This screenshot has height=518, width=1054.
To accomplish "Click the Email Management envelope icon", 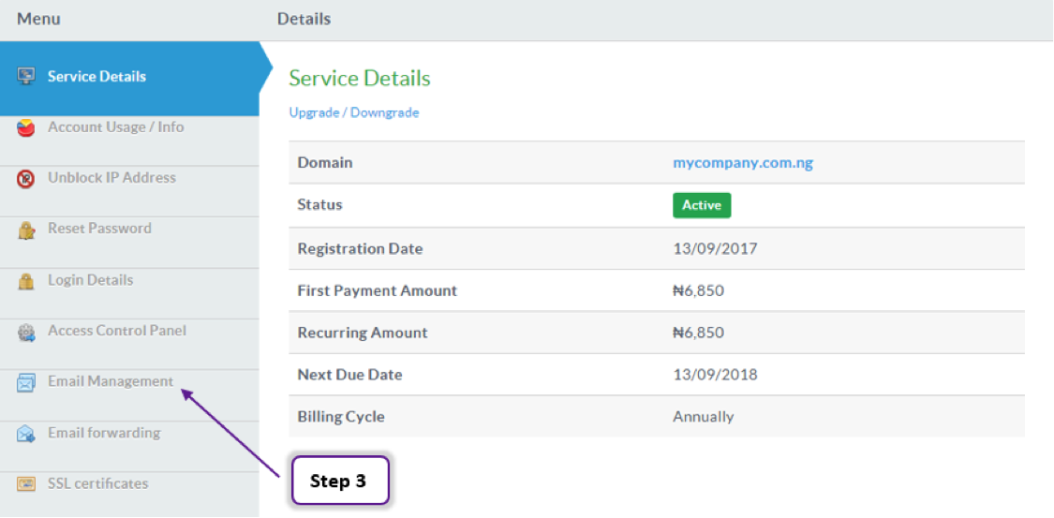I will click(25, 384).
